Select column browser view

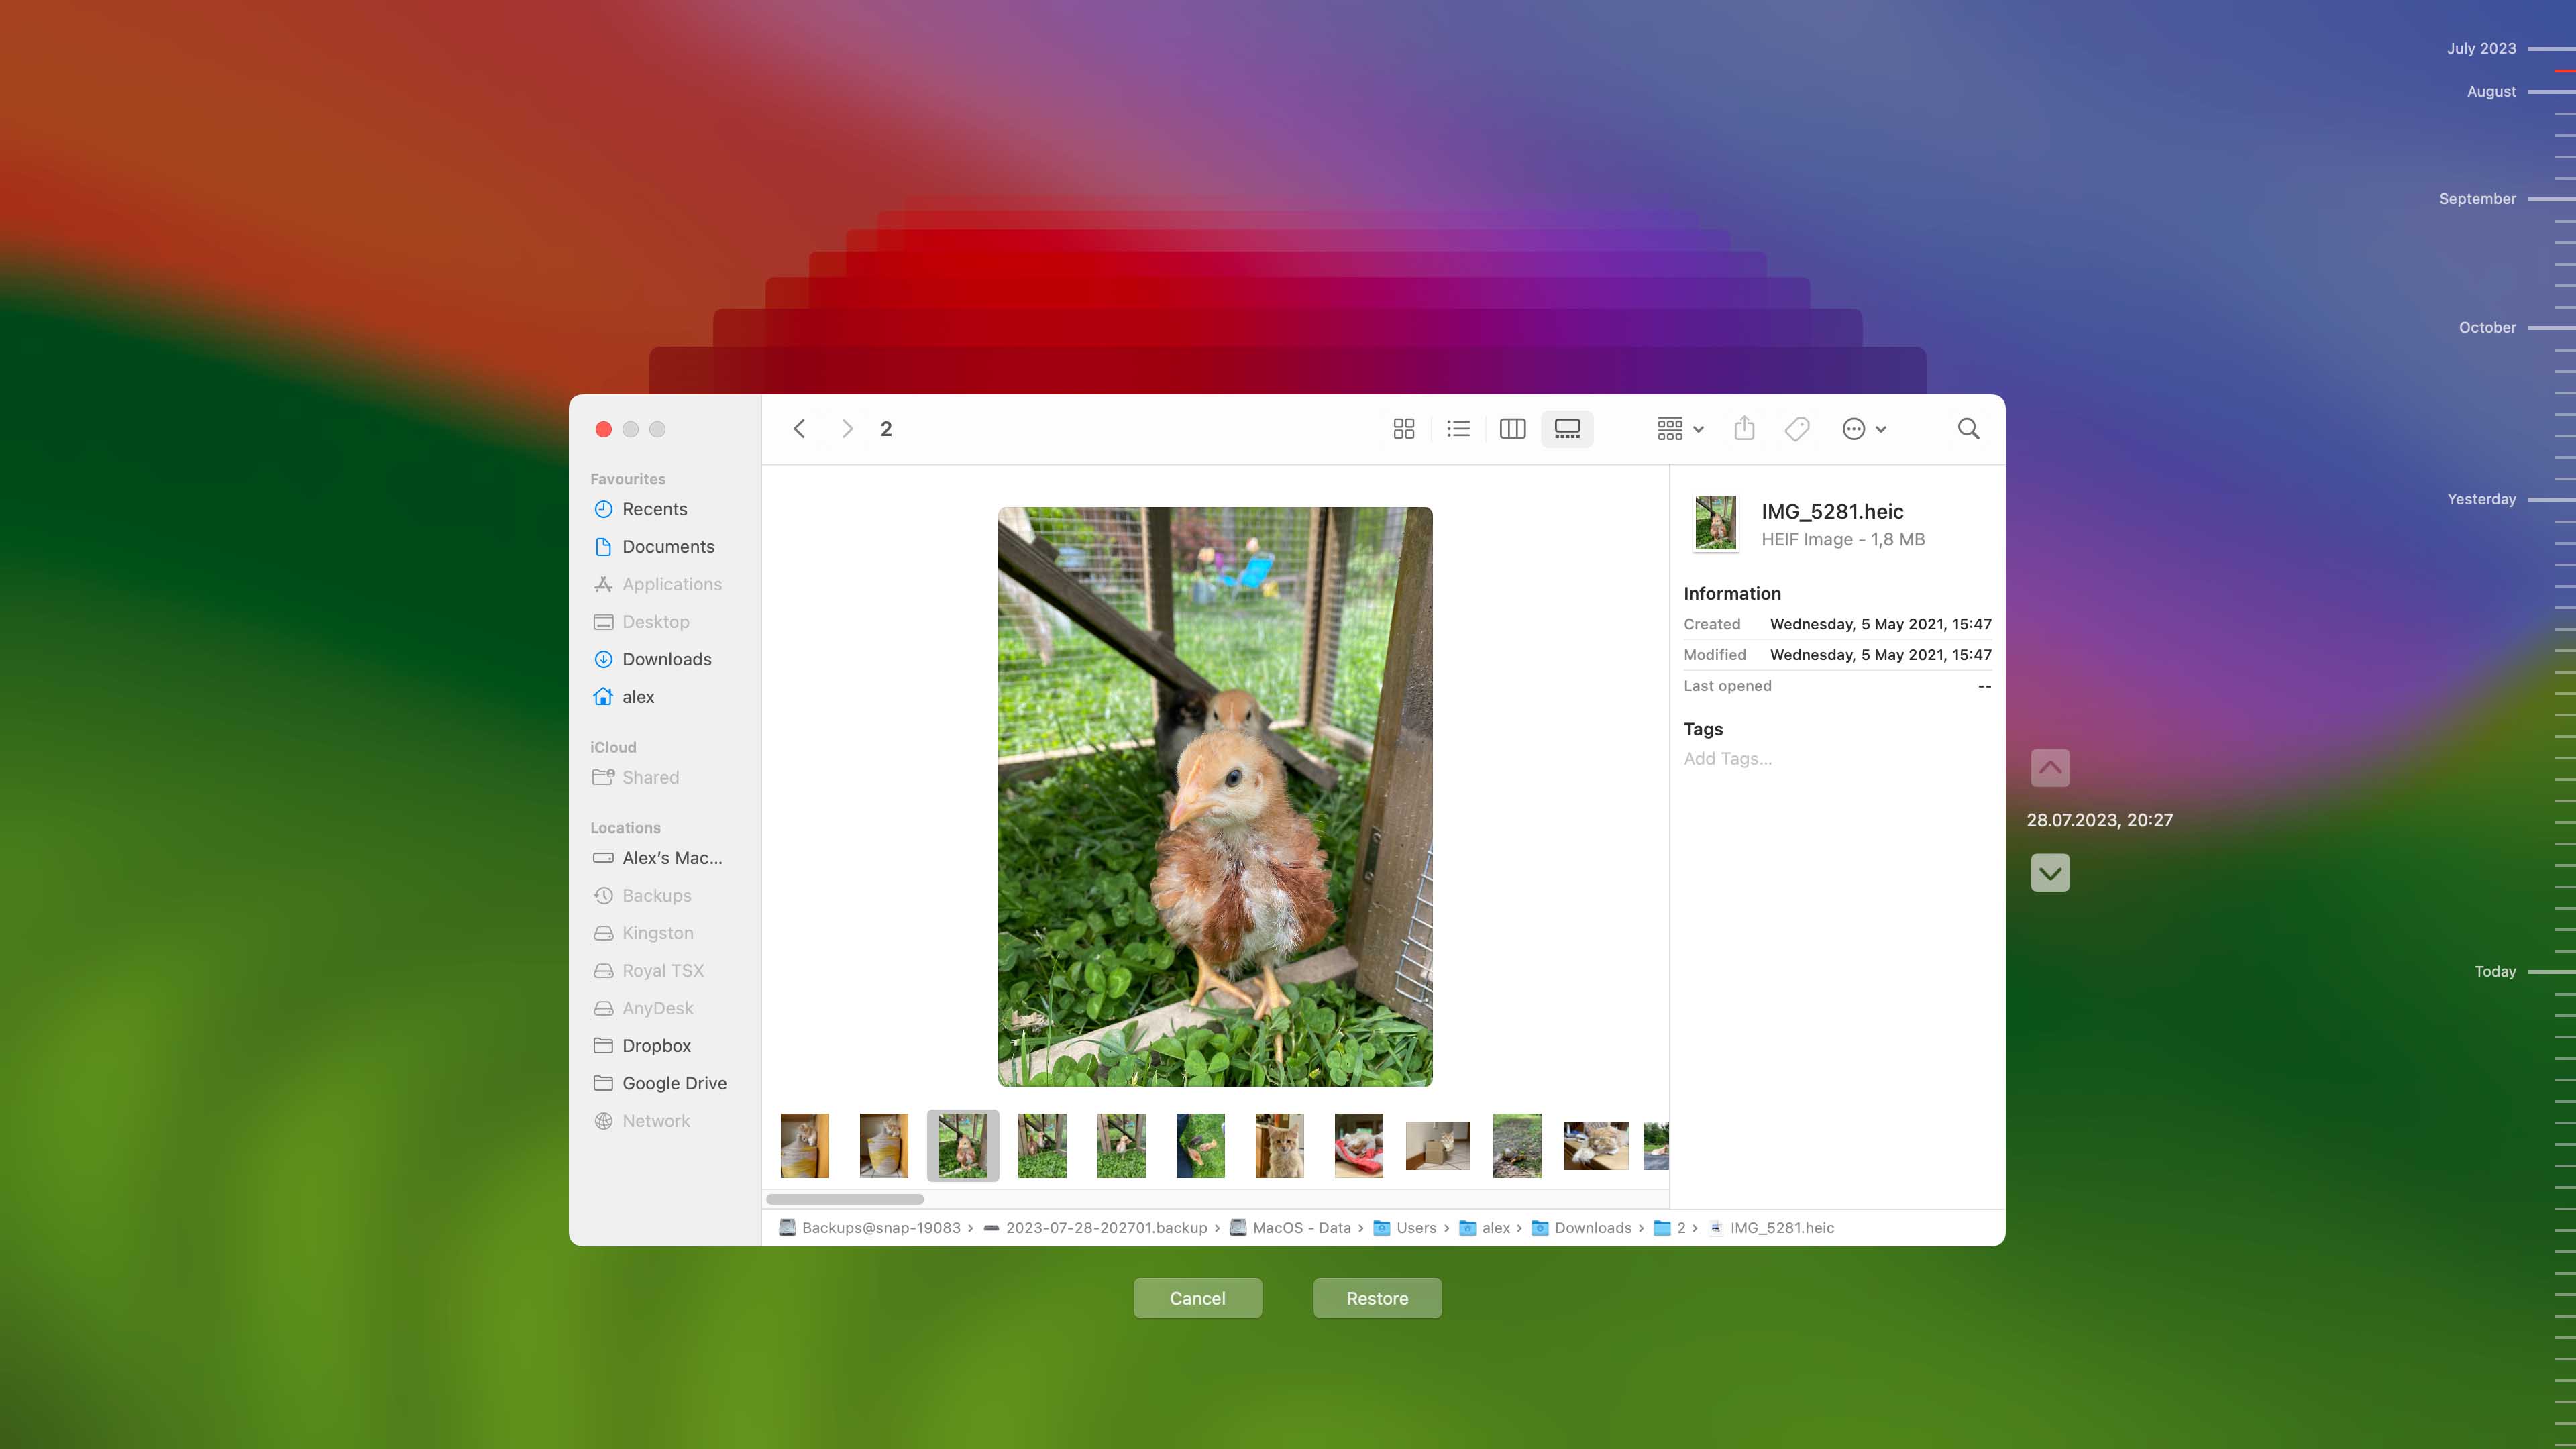pos(1513,428)
